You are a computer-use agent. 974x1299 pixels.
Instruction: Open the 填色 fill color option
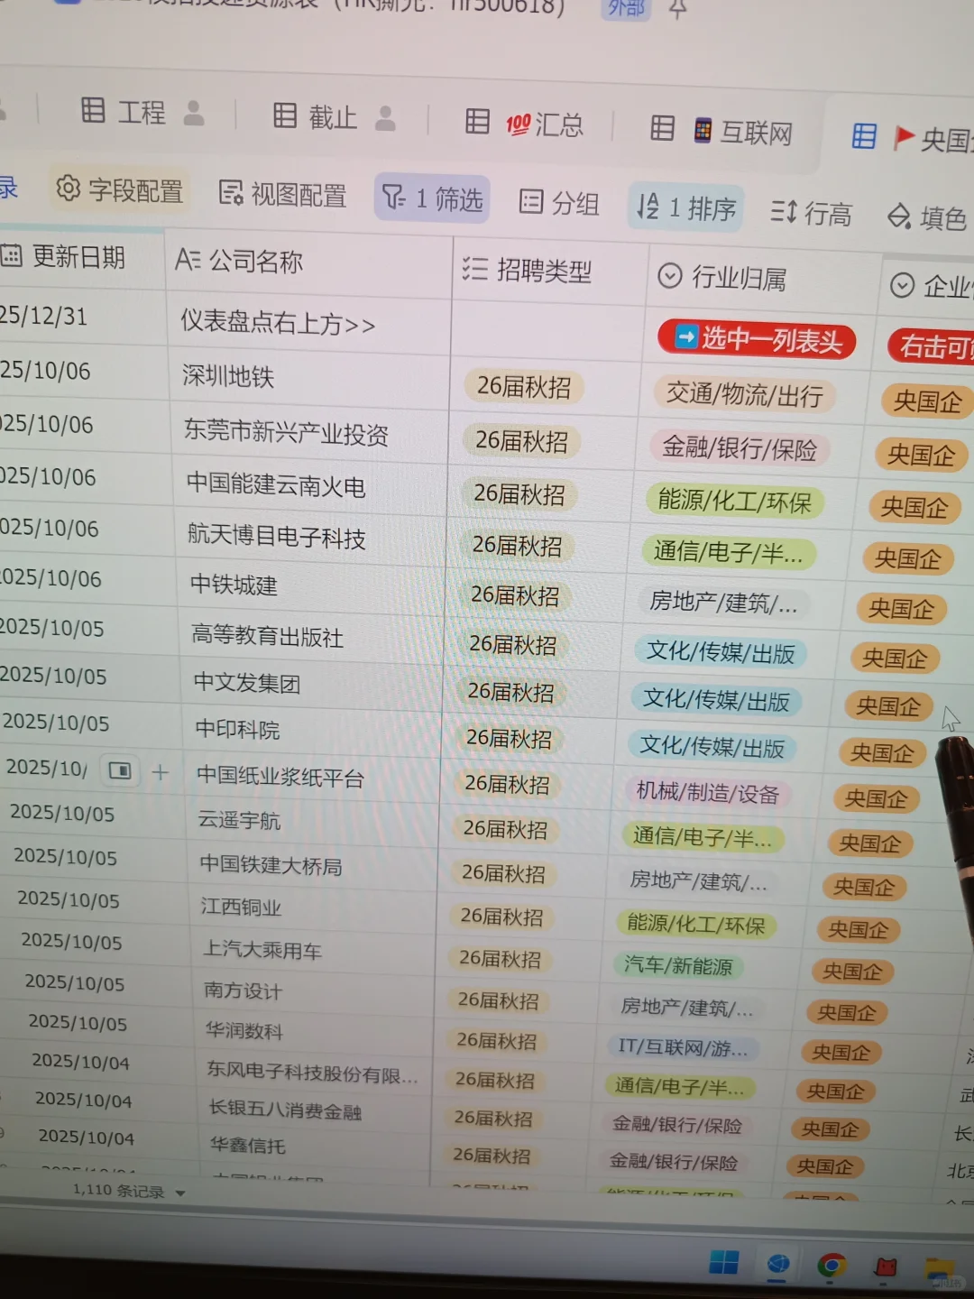(x=927, y=217)
